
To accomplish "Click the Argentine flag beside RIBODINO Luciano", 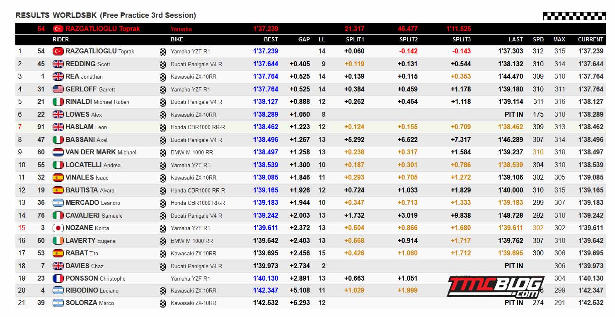I will coord(58,291).
